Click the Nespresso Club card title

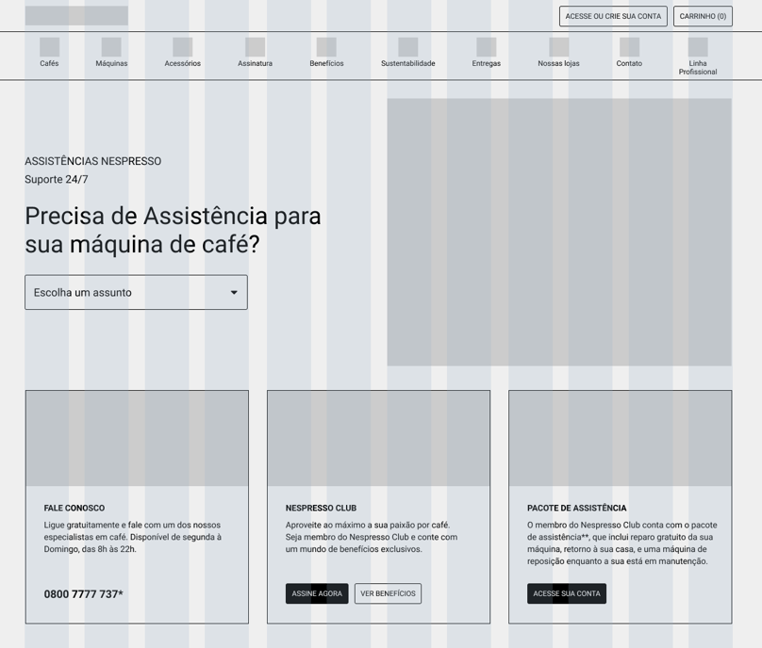click(322, 509)
